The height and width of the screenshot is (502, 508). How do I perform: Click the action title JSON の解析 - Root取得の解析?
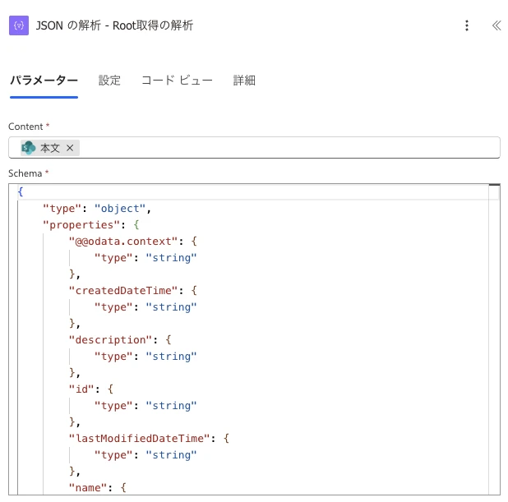point(114,25)
